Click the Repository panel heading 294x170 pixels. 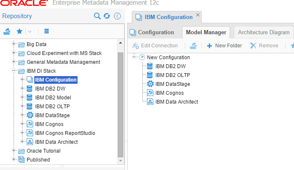coord(17,16)
